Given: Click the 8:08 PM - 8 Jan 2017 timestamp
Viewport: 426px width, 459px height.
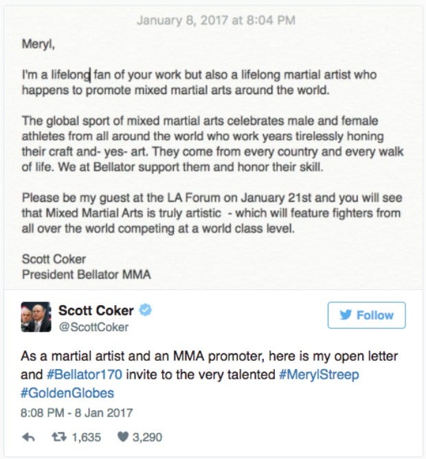Looking at the screenshot, I should (76, 414).
